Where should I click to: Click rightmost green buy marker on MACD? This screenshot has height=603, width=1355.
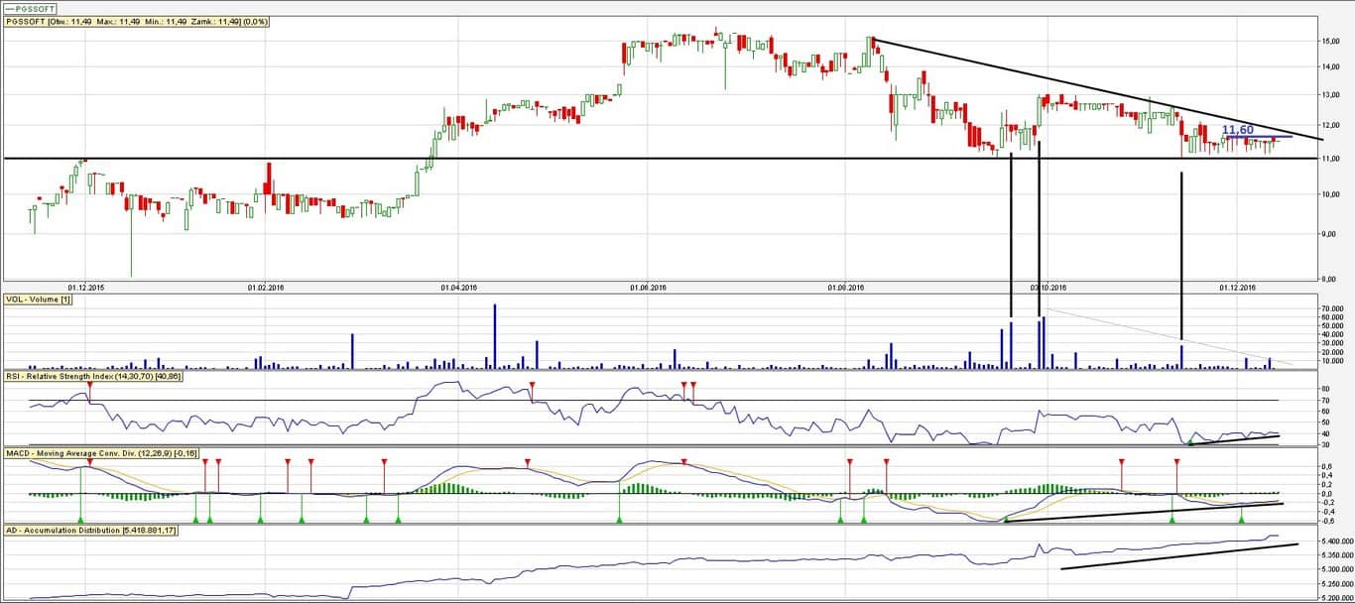click(1241, 518)
